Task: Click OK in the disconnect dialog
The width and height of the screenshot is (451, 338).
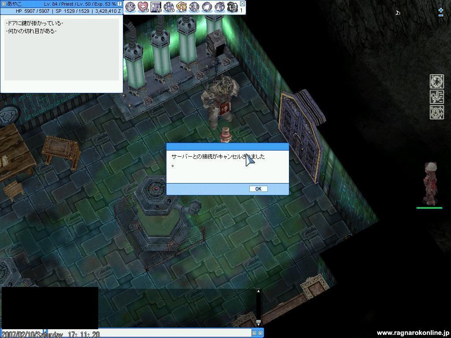Action: [x=258, y=189]
